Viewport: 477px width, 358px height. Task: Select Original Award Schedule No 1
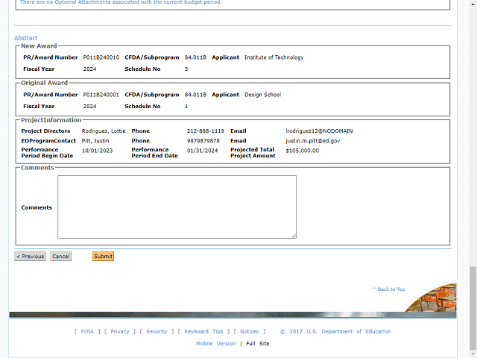click(x=186, y=106)
